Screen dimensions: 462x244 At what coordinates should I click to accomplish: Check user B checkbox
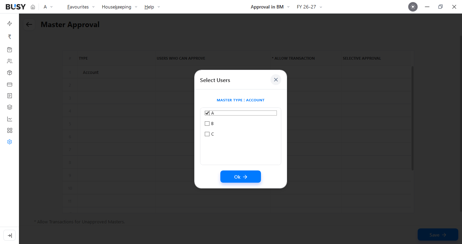point(207,124)
